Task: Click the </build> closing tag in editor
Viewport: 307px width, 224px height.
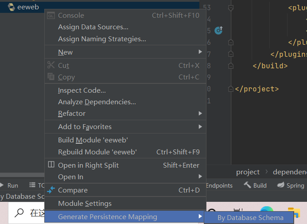Action: [270, 66]
